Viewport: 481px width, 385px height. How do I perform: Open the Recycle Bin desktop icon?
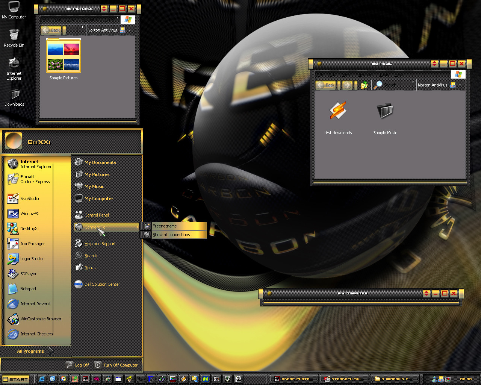point(14,38)
